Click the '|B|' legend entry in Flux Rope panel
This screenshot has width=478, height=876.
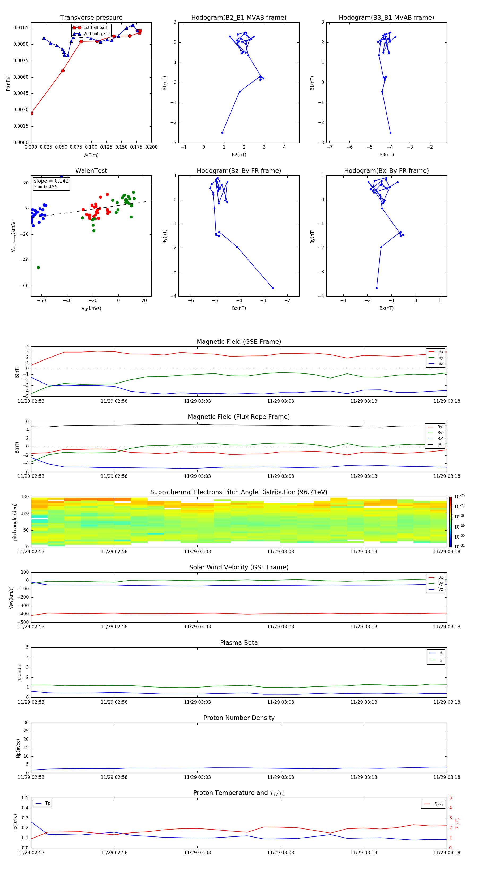(436, 445)
